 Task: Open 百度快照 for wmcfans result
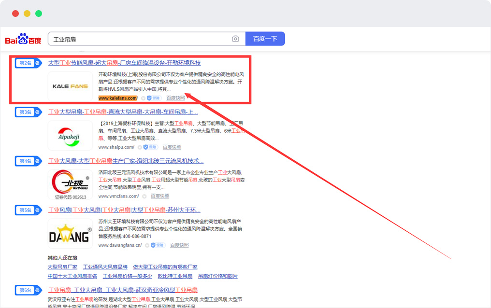tap(160, 196)
